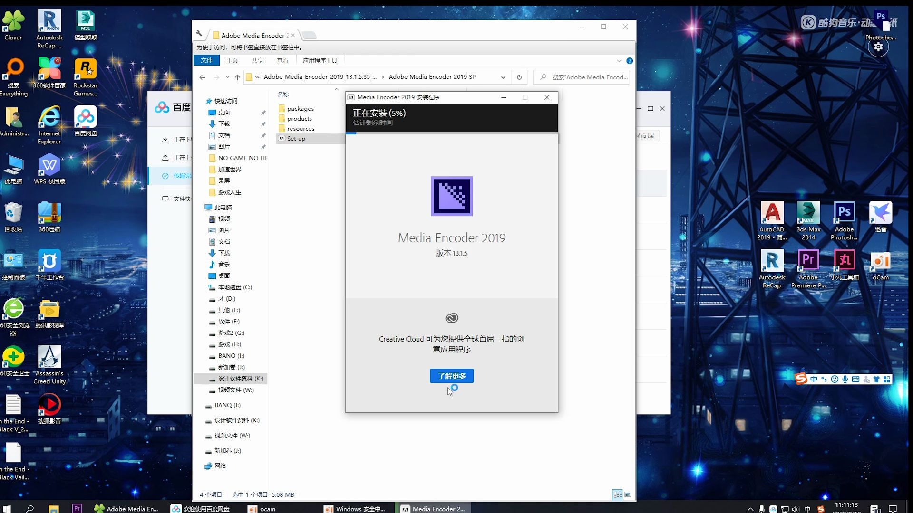The width and height of the screenshot is (913, 513).
Task: Click the 查看 tab in file explorer ribbon
Action: (x=281, y=59)
